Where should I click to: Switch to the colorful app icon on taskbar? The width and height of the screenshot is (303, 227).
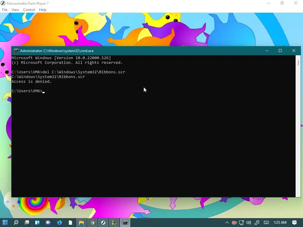point(114,223)
